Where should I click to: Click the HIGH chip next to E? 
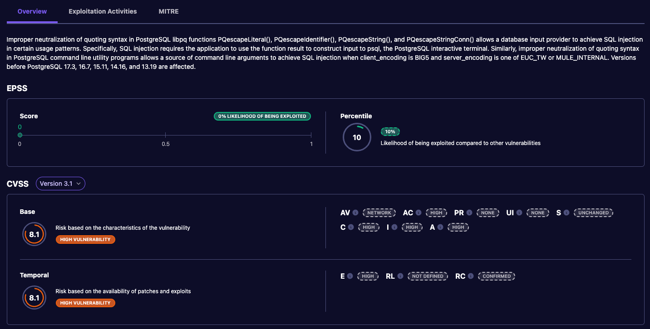(x=368, y=276)
